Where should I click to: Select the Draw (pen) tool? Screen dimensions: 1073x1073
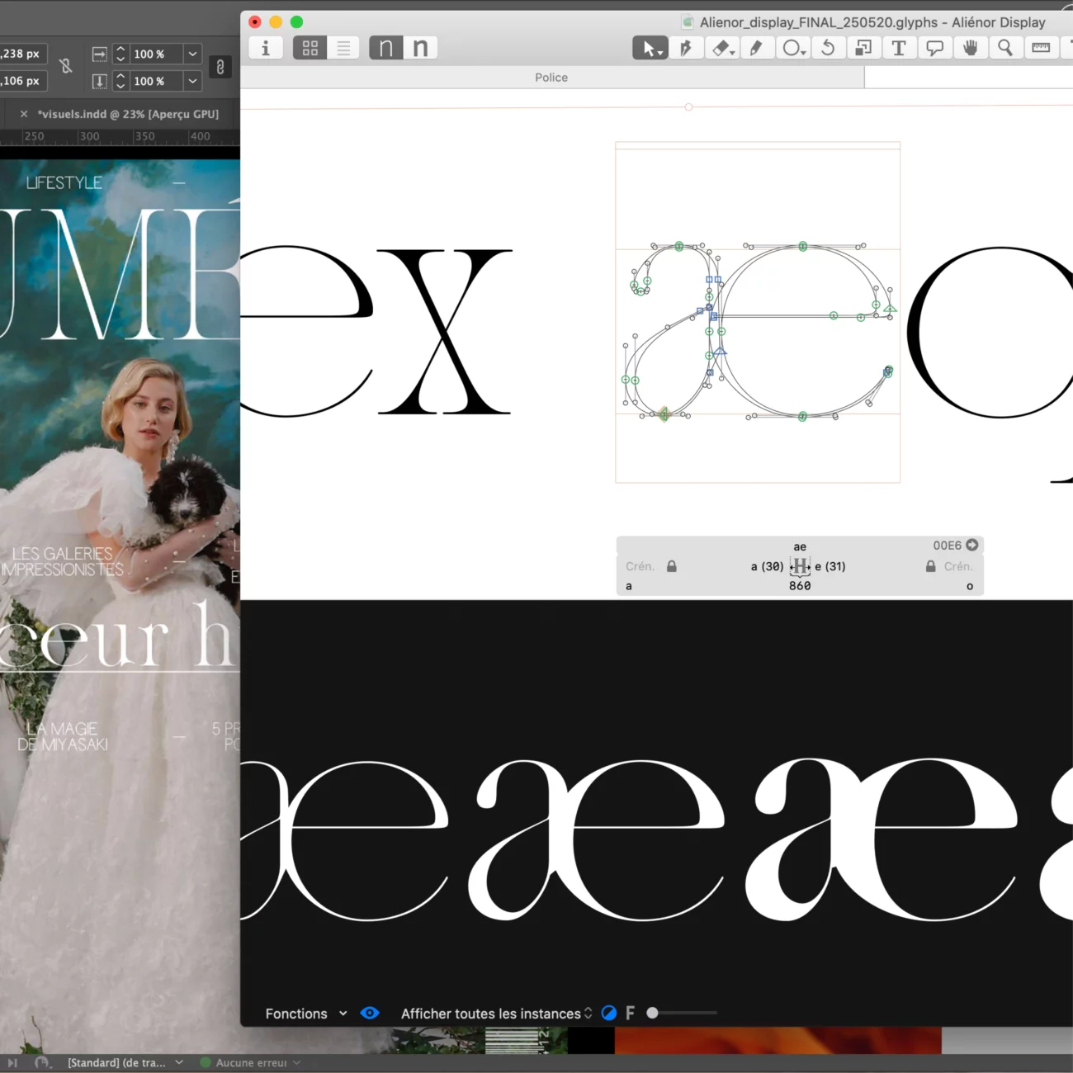click(685, 49)
